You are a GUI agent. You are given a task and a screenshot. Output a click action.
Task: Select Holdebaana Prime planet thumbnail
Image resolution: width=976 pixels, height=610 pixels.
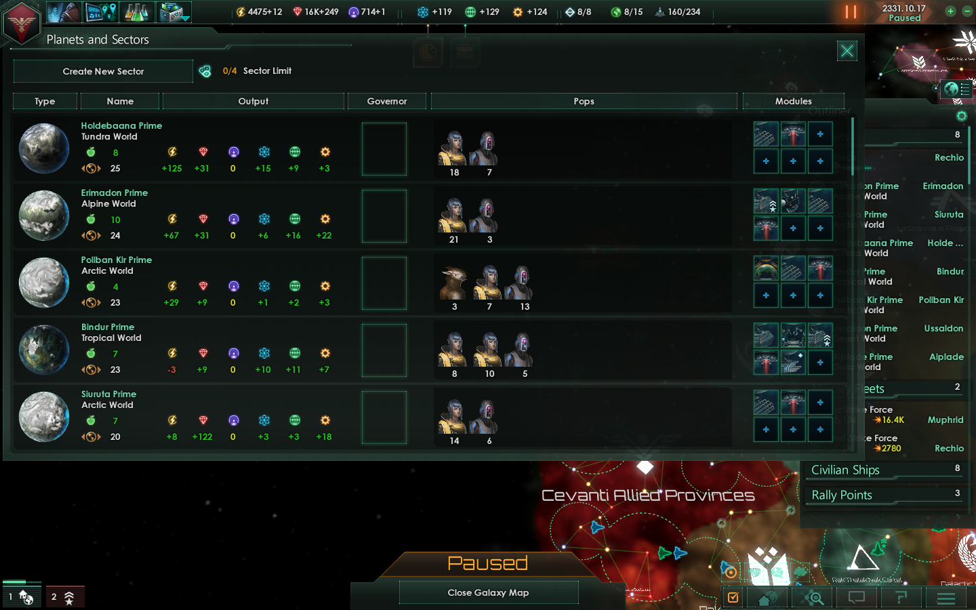pos(44,148)
